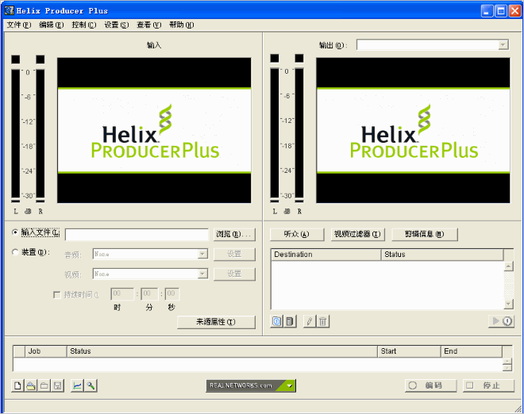Viewport: 524px width, 414px height.
Task: Tick the 持续时间 checkbox
Action: (x=57, y=295)
